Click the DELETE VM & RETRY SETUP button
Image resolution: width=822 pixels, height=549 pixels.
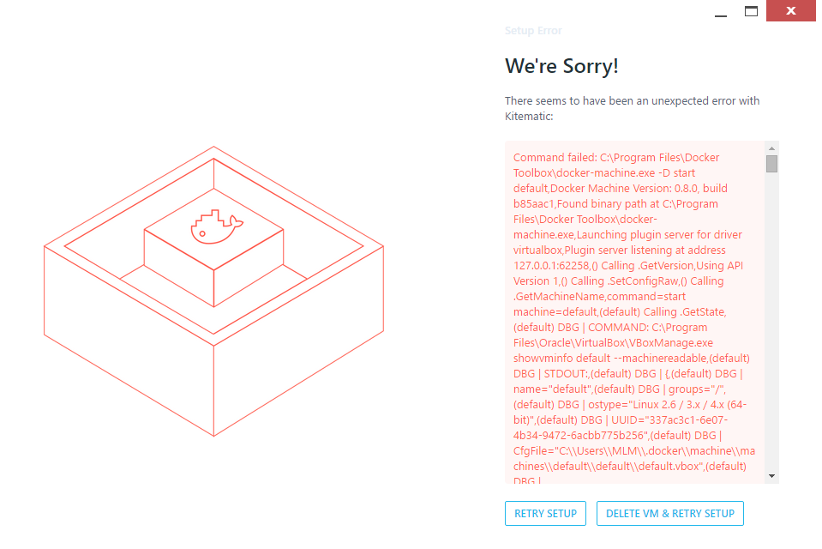click(x=669, y=513)
